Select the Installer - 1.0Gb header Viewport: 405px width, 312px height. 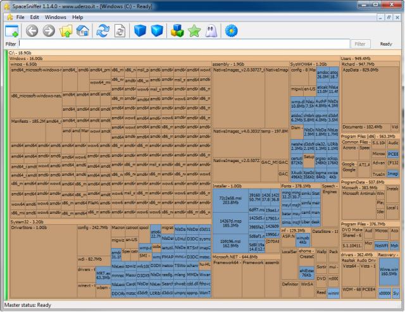pyautogui.click(x=246, y=186)
